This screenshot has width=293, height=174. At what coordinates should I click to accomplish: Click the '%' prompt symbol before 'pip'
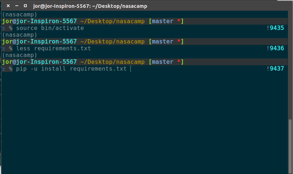tap(11, 69)
